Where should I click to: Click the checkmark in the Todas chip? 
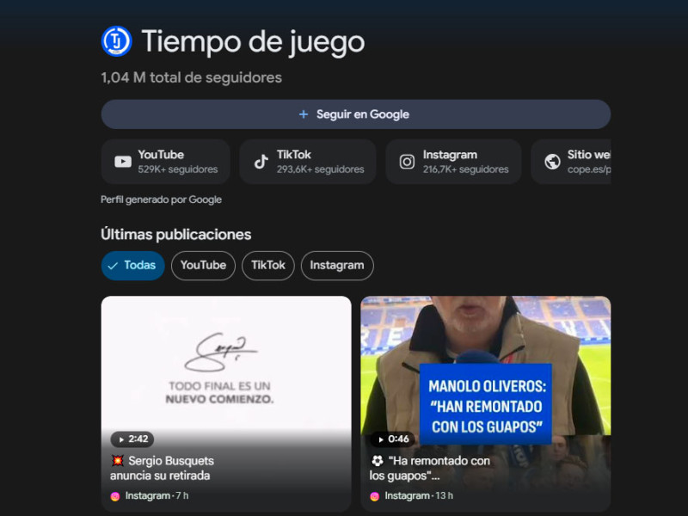tap(113, 266)
